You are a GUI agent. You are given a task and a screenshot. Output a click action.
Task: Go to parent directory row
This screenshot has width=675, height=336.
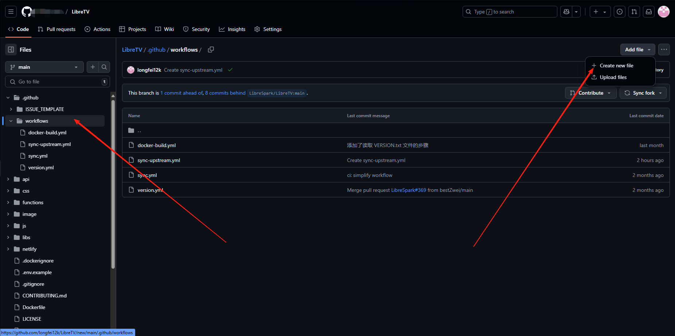point(396,130)
